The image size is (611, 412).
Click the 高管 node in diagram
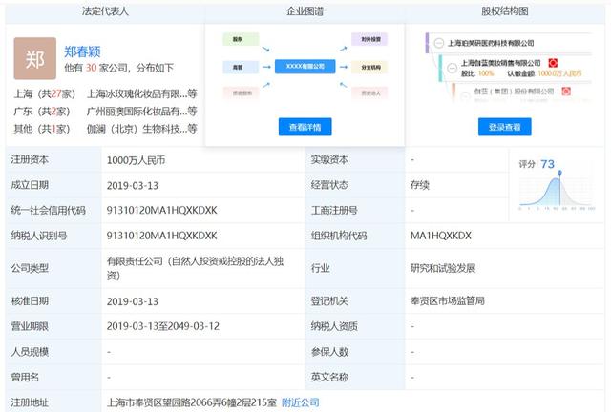(x=241, y=67)
